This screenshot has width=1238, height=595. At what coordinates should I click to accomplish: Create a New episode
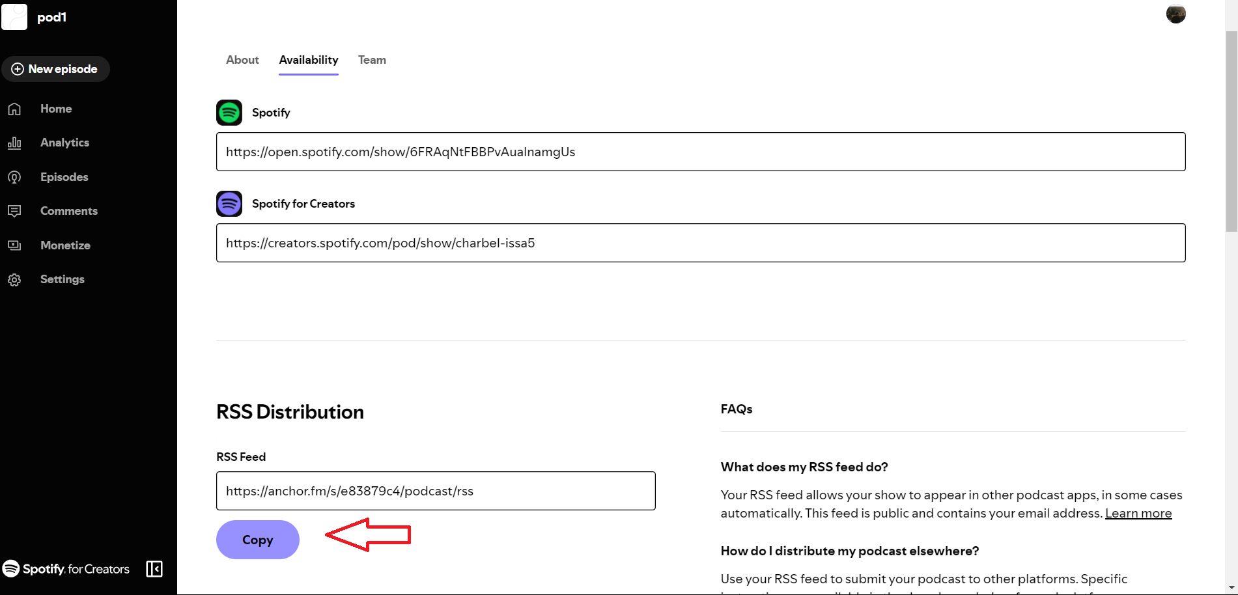55,69
